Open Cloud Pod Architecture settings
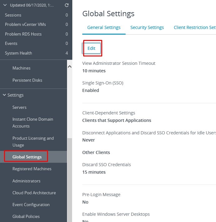216x222 pixels. coord(34,193)
